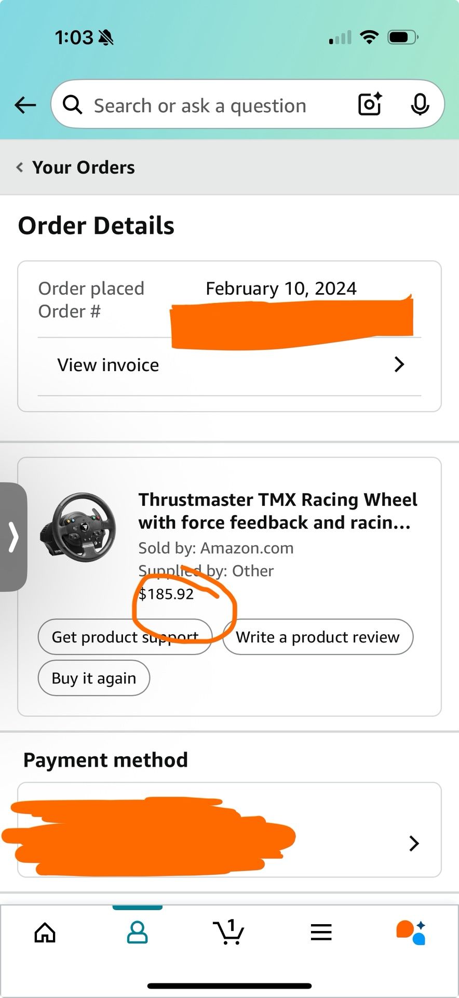
Task: Go to Home tab icon
Action: (x=45, y=933)
